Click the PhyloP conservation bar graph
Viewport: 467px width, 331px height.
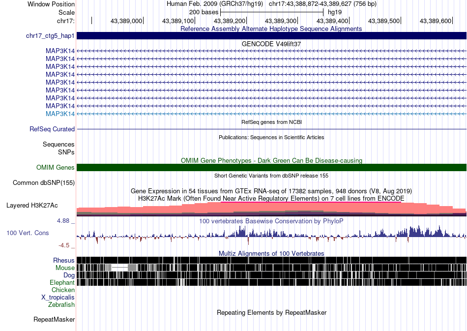pos(272,235)
